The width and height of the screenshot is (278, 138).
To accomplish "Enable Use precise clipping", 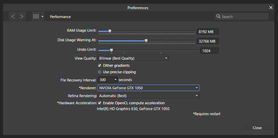I will point(100,72).
